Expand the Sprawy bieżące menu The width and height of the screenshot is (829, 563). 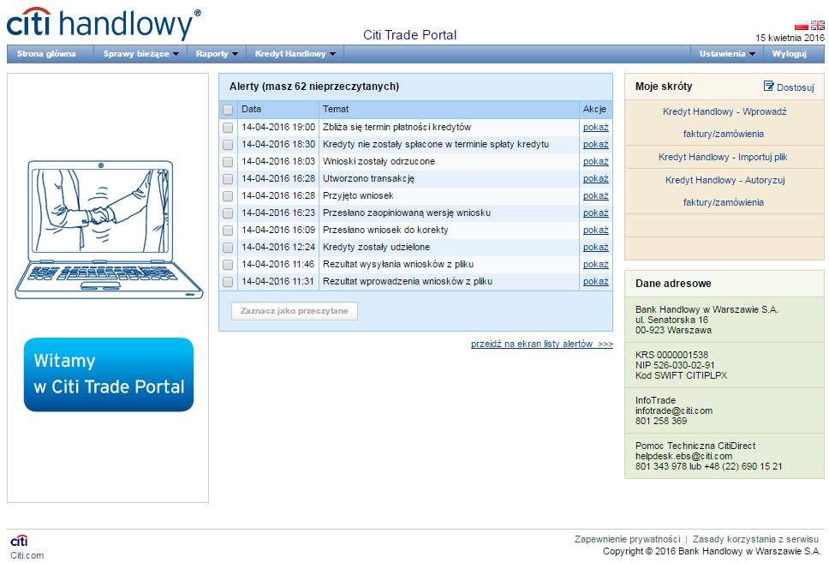coord(140,54)
